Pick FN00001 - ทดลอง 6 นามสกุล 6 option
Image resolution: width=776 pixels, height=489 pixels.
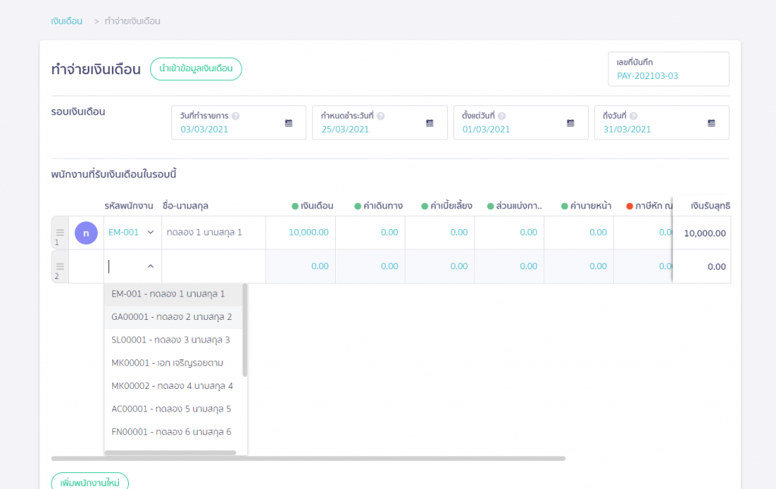171,432
